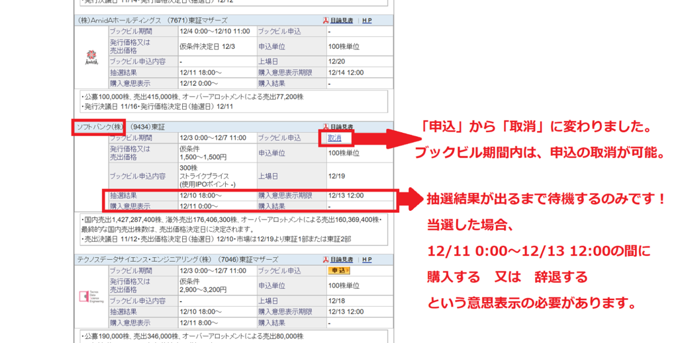Click the ブックビル申込内容 label in ソフトバンク section

click(138, 176)
